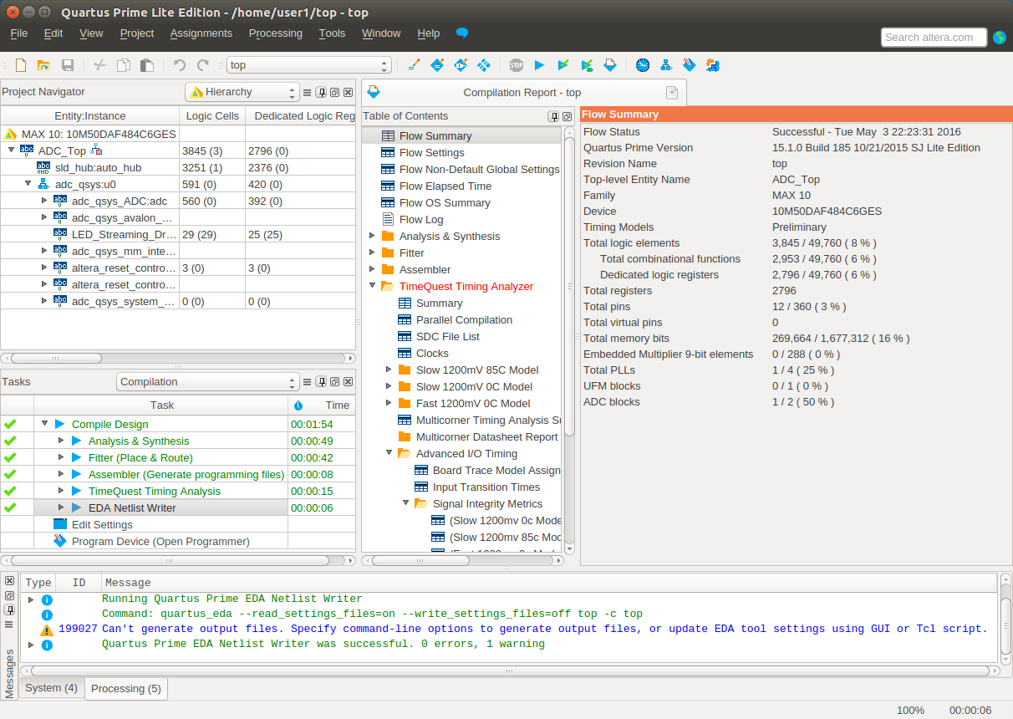Image resolution: width=1013 pixels, height=719 pixels.
Task: Expand Assembler folder in Table of Contents
Action: [x=372, y=269]
